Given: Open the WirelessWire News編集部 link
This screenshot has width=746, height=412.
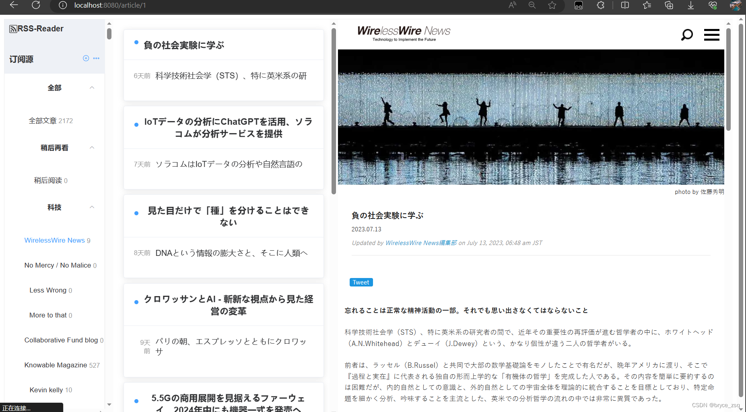Looking at the screenshot, I should (x=421, y=243).
